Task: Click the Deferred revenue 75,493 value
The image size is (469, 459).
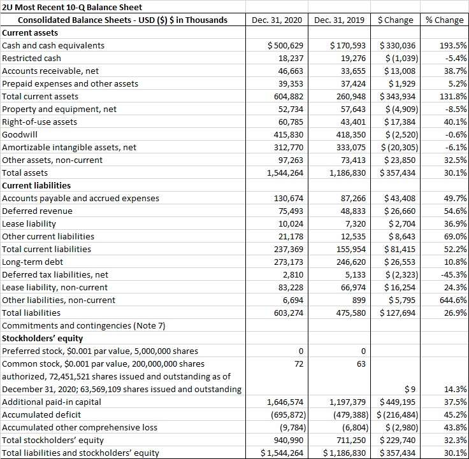Action: coord(277,211)
